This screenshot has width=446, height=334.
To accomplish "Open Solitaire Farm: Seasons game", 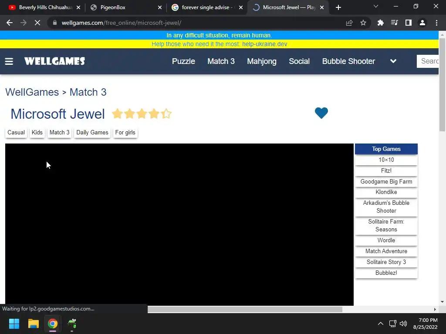I will pos(386,226).
